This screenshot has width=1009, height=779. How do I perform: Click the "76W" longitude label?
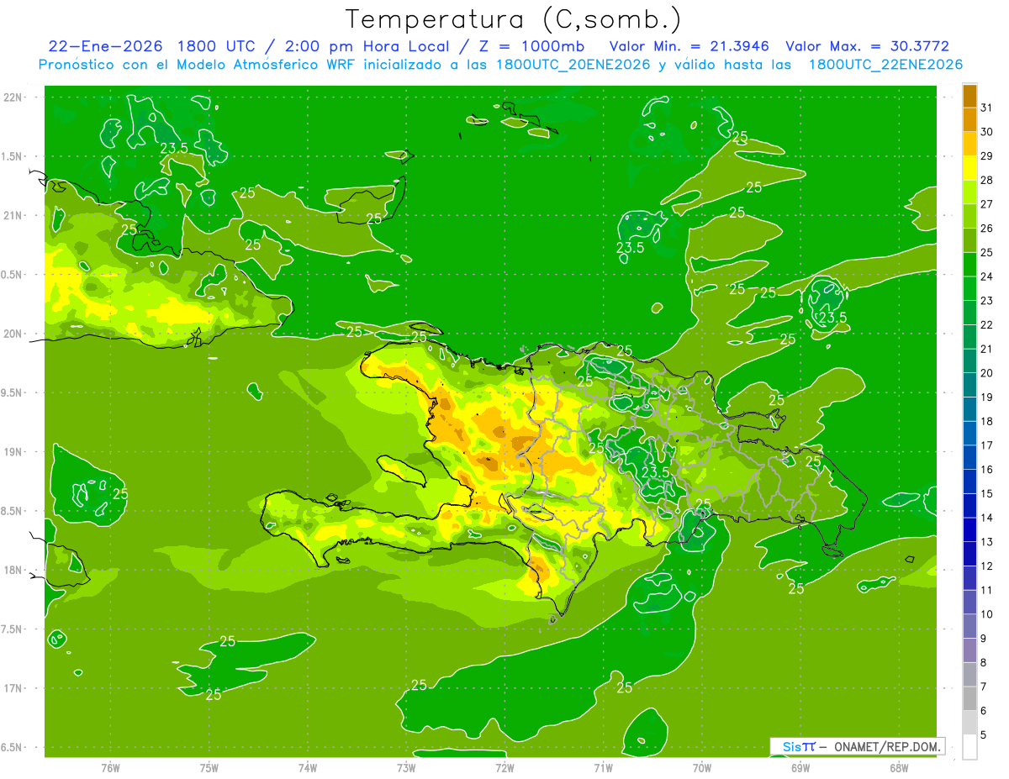coord(110,767)
